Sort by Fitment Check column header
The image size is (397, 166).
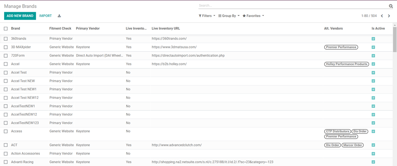click(x=60, y=28)
